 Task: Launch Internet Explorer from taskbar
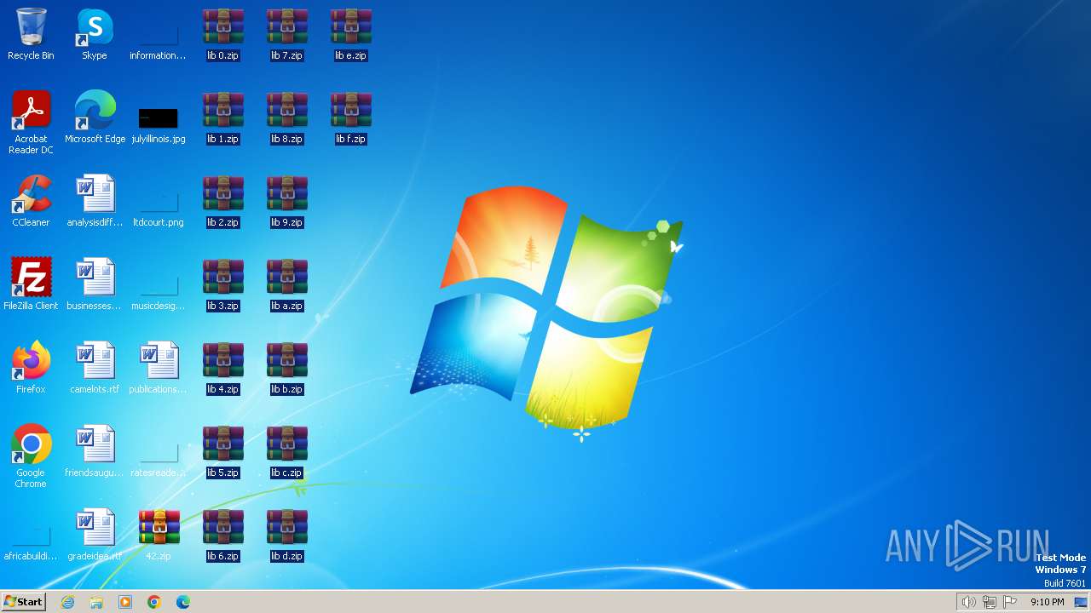[68, 602]
